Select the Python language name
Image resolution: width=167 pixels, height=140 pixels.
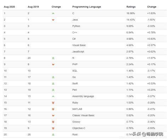coord(76,26)
